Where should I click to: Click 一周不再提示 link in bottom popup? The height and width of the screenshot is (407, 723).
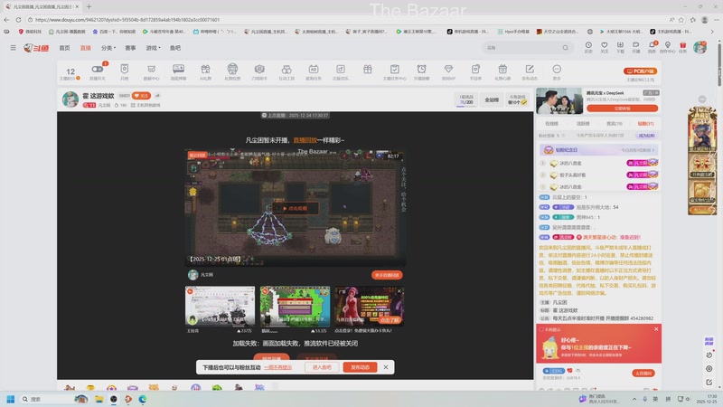277,367
